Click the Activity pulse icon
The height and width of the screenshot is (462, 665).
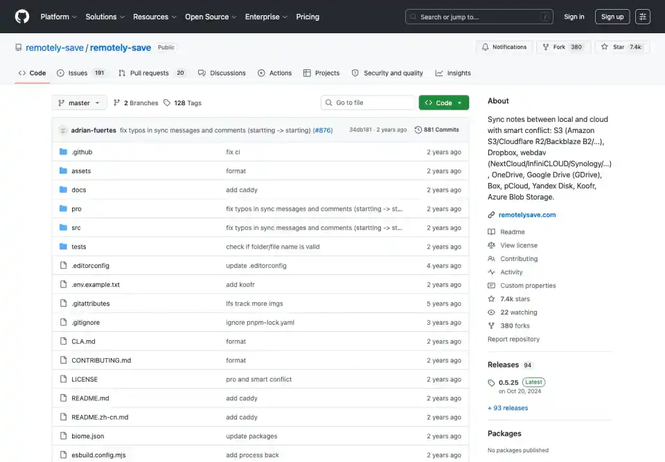pos(491,272)
